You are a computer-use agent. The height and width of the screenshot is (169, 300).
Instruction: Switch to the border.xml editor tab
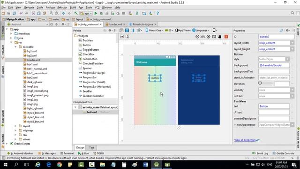pyautogui.click(x=115, y=24)
